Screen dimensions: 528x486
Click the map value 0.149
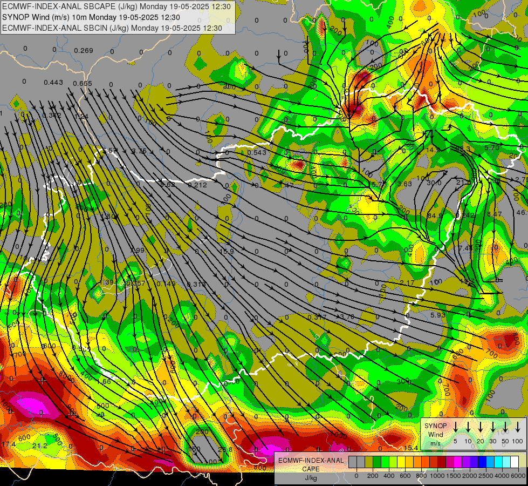click(166, 283)
